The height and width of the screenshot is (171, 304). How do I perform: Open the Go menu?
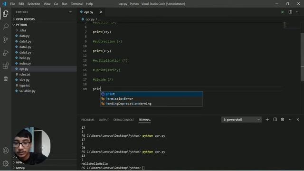click(56, 4)
